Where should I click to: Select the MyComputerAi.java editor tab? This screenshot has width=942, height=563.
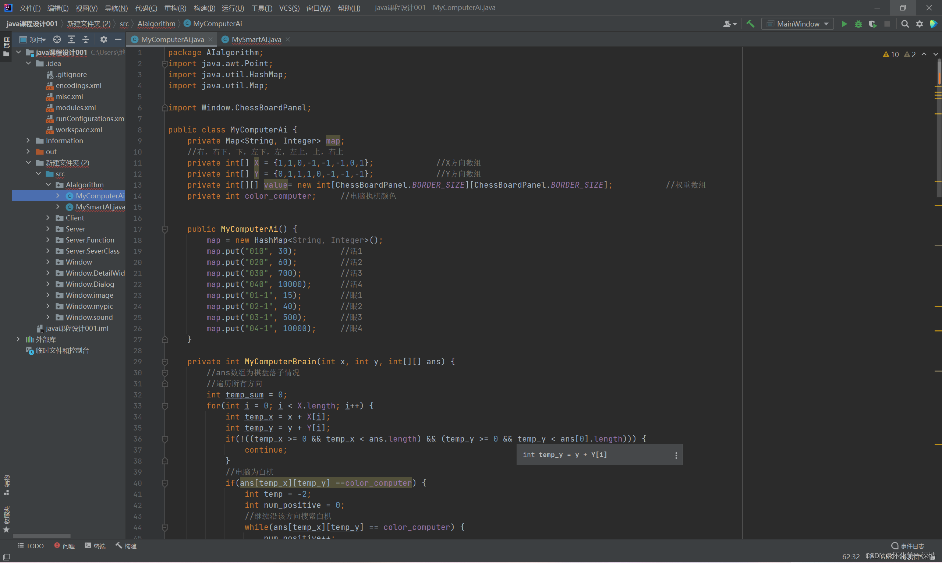(173, 39)
